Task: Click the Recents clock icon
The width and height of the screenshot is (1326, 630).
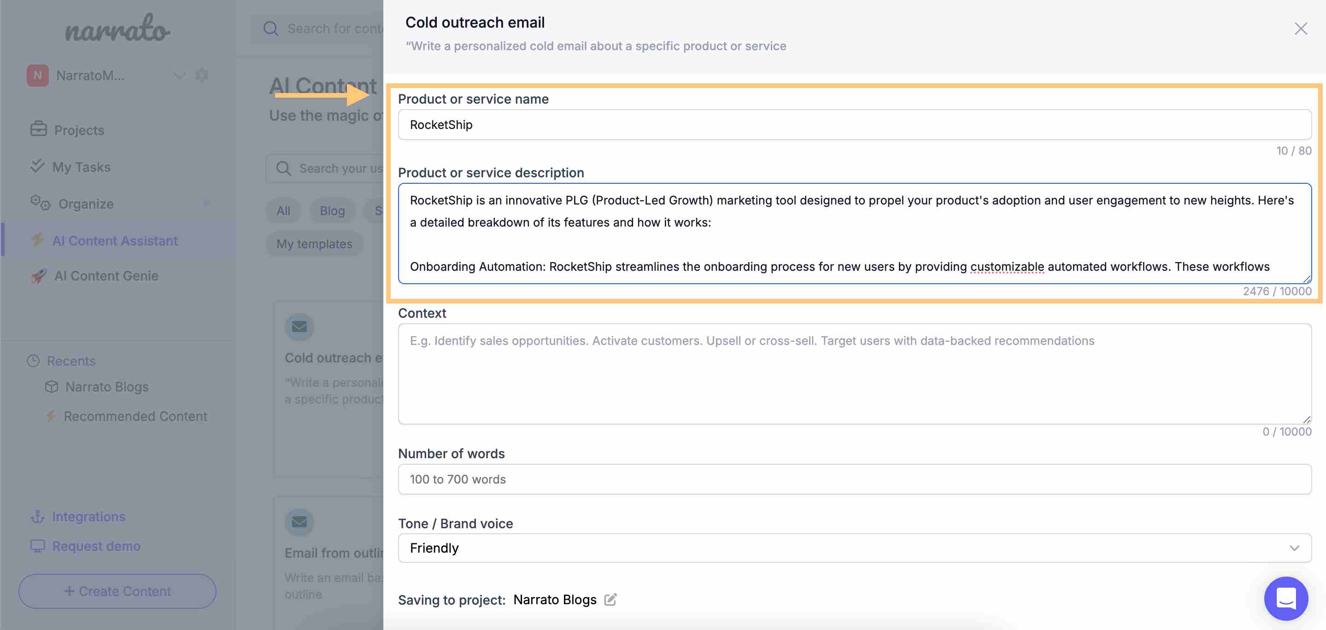Action: point(33,360)
